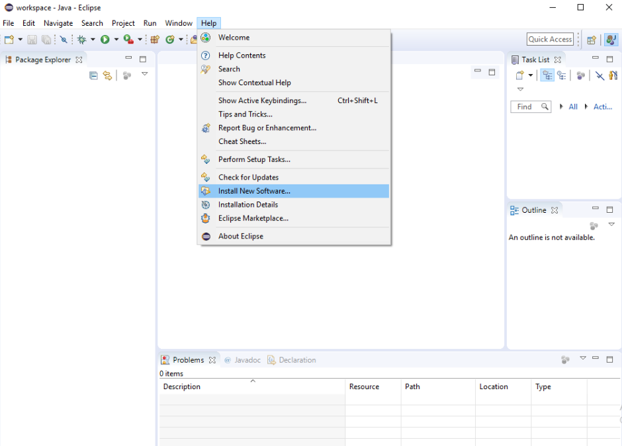The image size is (622, 446).
Task: Open the New Task dropdown arrow
Action: tap(531, 75)
